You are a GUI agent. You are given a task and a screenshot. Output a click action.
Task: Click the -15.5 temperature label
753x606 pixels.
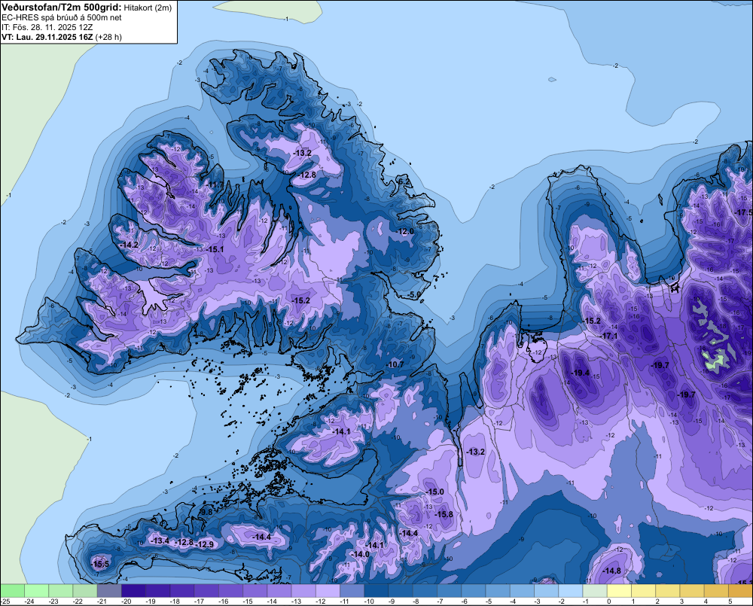coord(101,564)
